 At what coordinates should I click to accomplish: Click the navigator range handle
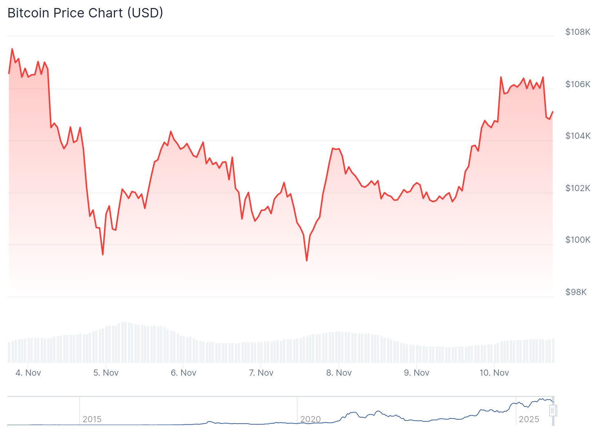[x=553, y=411]
